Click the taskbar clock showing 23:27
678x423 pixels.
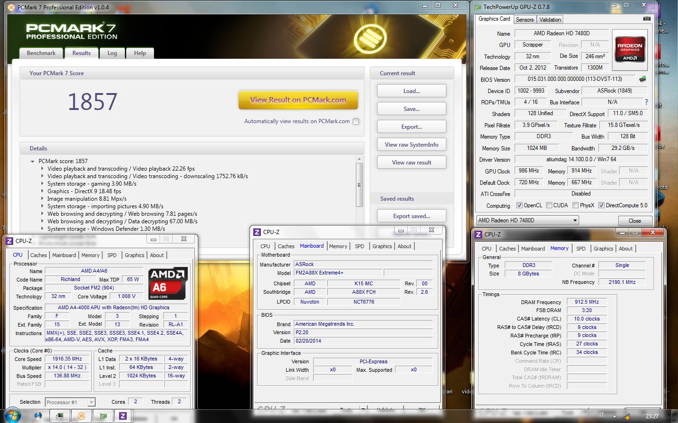pyautogui.click(x=652, y=416)
